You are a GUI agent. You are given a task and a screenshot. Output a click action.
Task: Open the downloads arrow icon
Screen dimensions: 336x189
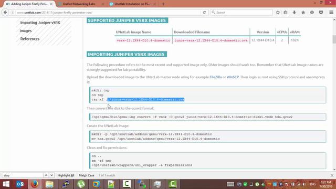[x=294, y=13]
